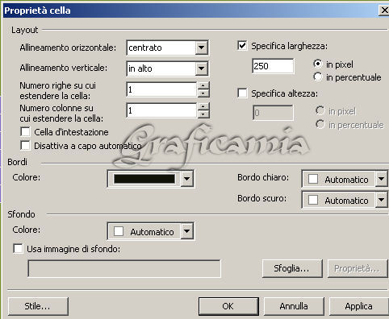Uncheck Specifica larghezza checkbox

[242, 46]
